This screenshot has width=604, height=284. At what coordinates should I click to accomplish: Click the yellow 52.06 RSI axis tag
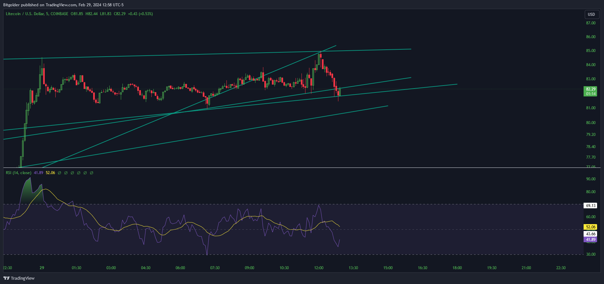[x=591, y=227]
